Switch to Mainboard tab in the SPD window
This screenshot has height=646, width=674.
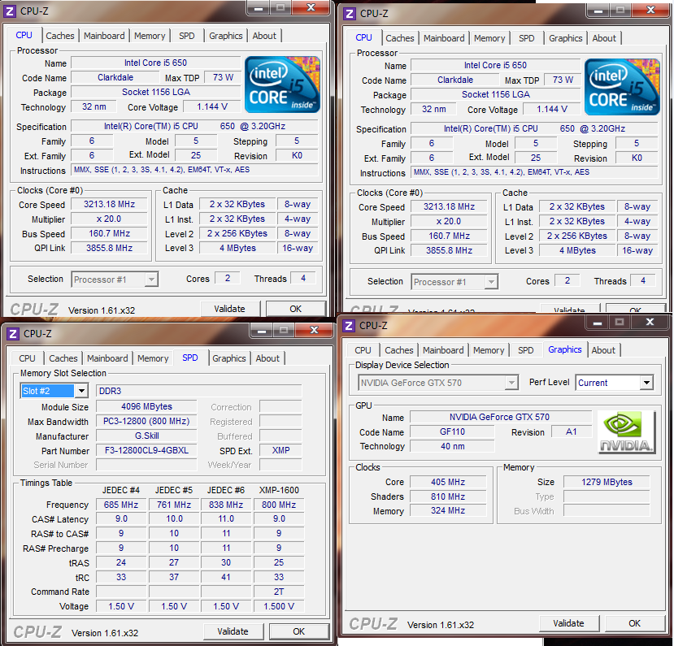[x=107, y=358]
